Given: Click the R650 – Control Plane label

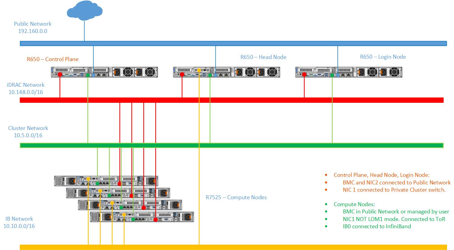Looking at the screenshot, I should click(53, 59).
